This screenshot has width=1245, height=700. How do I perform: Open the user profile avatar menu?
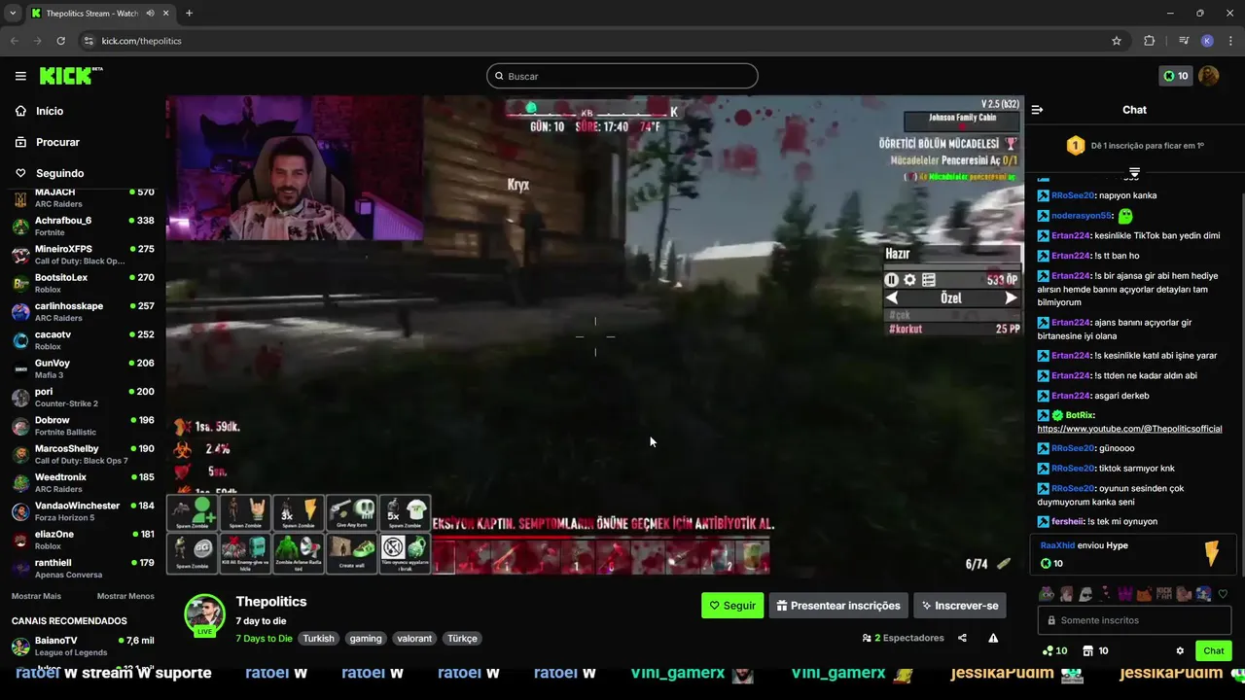1209,76
